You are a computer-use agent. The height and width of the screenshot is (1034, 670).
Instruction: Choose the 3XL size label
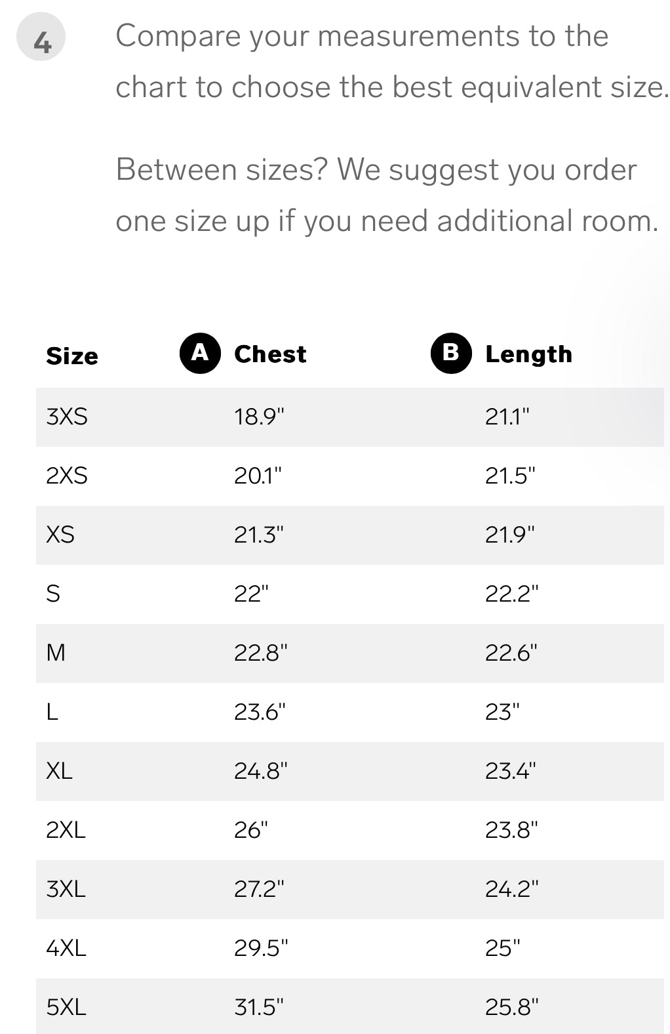pos(66,889)
